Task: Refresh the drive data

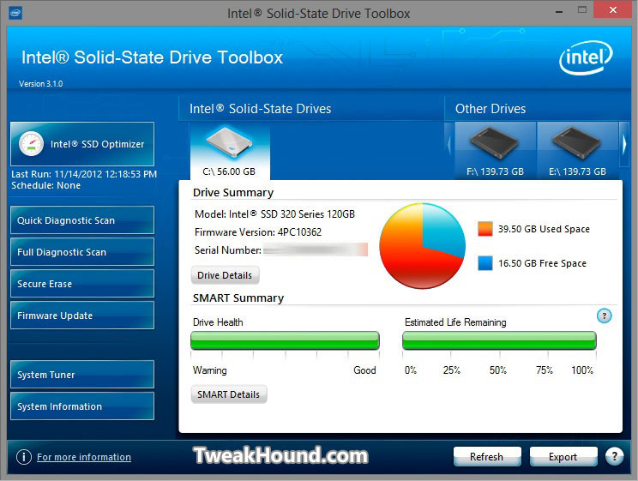Action: coord(487,457)
